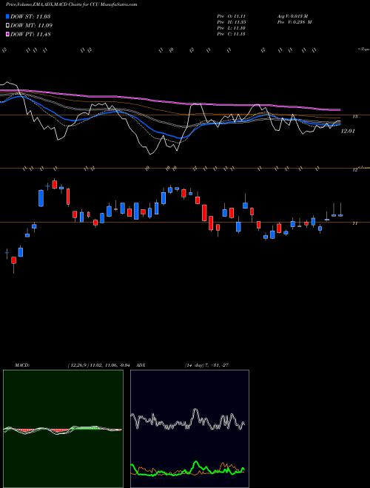This screenshot has width=370, height=488.
Task: Click the white DOW MT legend swatch
Action: [x=7, y=26]
